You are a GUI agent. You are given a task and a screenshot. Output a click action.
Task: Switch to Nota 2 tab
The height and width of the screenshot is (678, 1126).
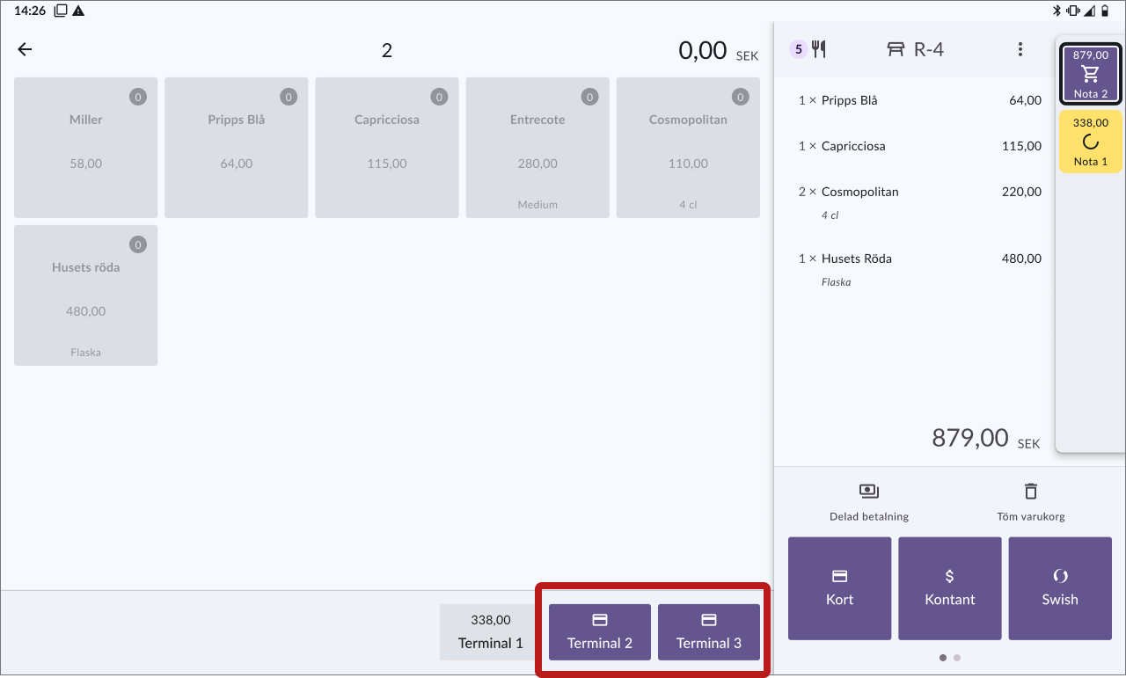point(1091,74)
